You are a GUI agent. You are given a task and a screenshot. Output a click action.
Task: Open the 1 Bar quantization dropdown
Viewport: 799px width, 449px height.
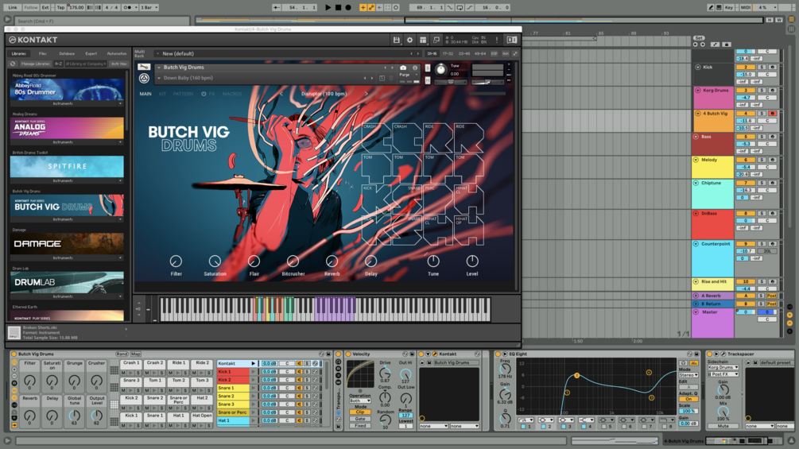(149, 8)
